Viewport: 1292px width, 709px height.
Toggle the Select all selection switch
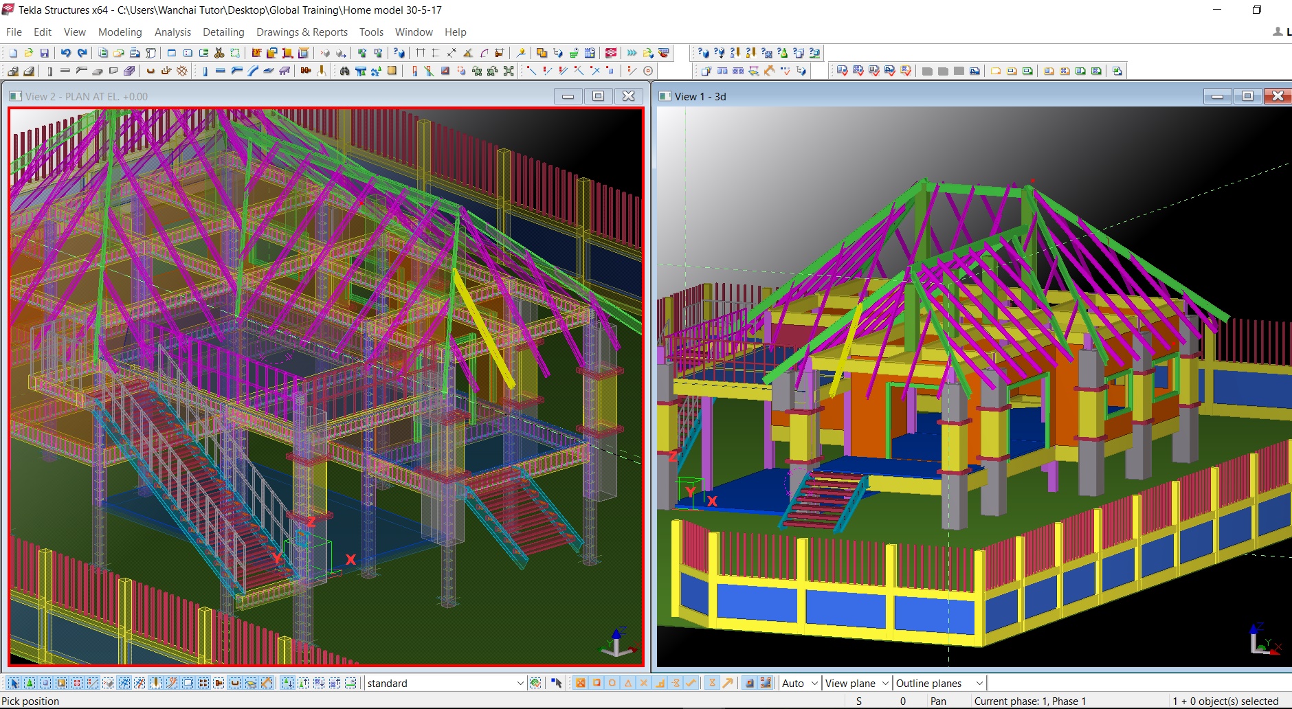(x=14, y=683)
